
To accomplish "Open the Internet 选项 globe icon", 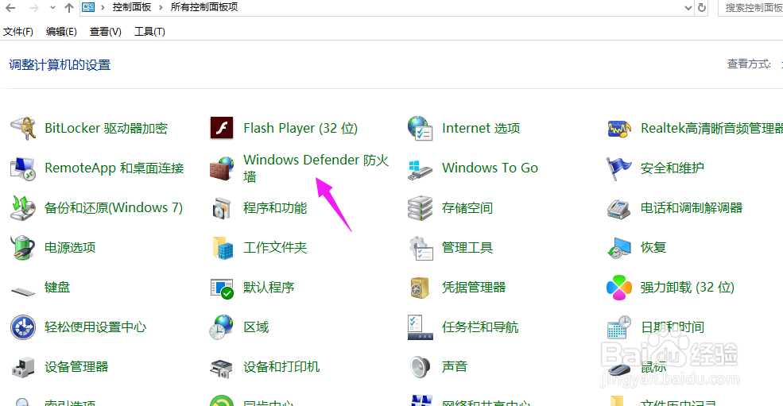I will click(x=421, y=129).
